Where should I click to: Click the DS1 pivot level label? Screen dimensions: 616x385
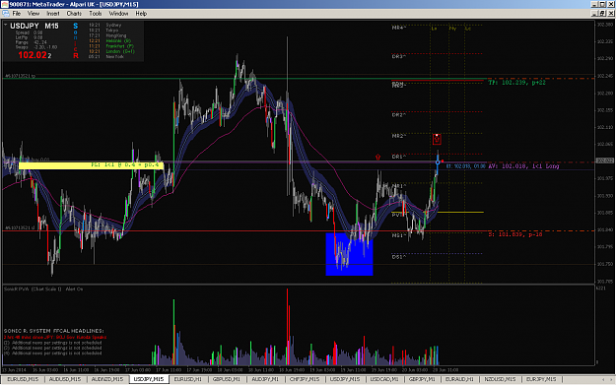pyautogui.click(x=399, y=257)
